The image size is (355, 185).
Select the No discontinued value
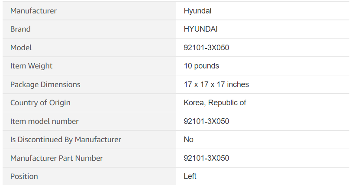(188, 140)
